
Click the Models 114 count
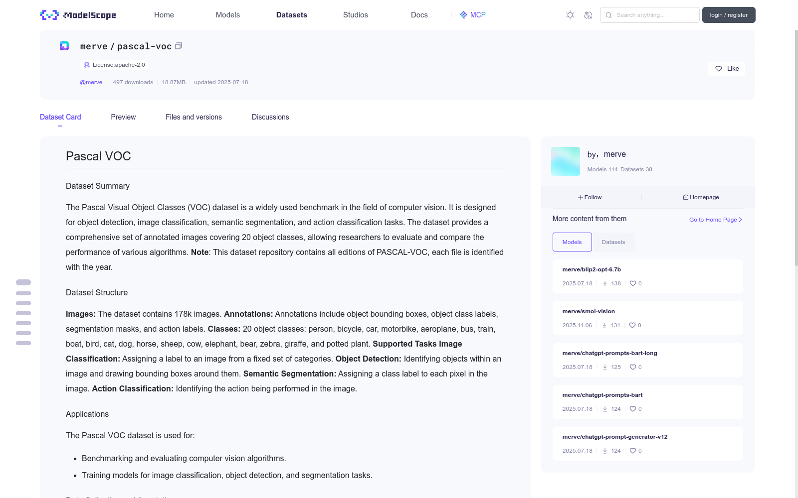point(603,169)
